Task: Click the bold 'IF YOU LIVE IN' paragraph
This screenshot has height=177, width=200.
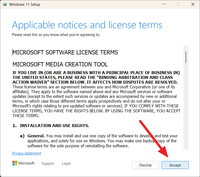Action: point(96,77)
